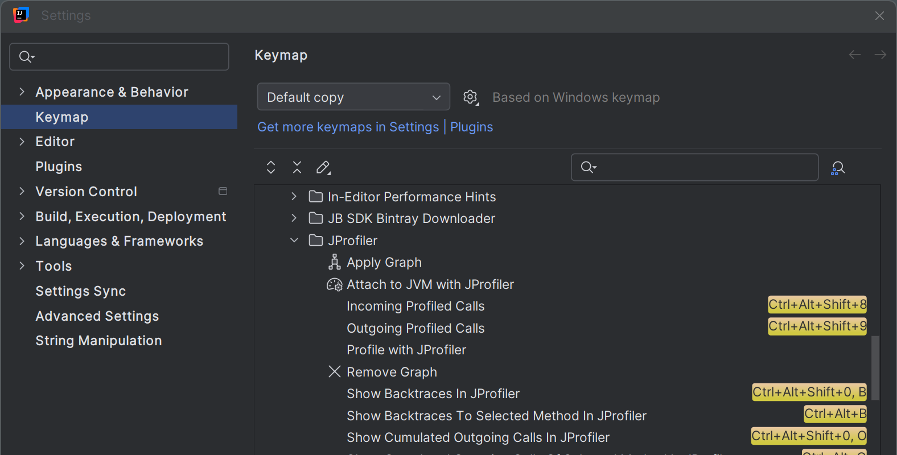Expand Build, Execution, Deployment section
Viewport: 897px width, 455px height.
click(x=22, y=216)
